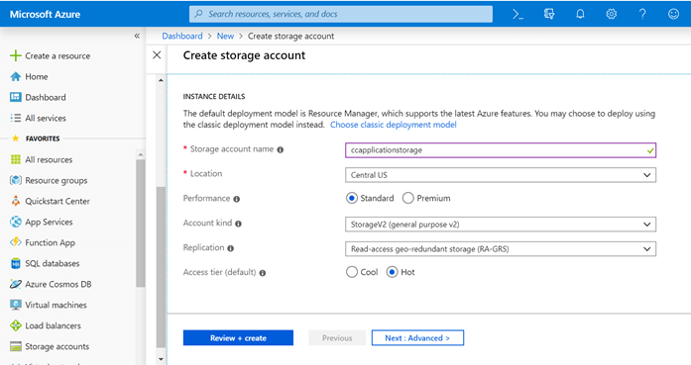Open Virtual machines label in the sidebar

tap(56, 305)
